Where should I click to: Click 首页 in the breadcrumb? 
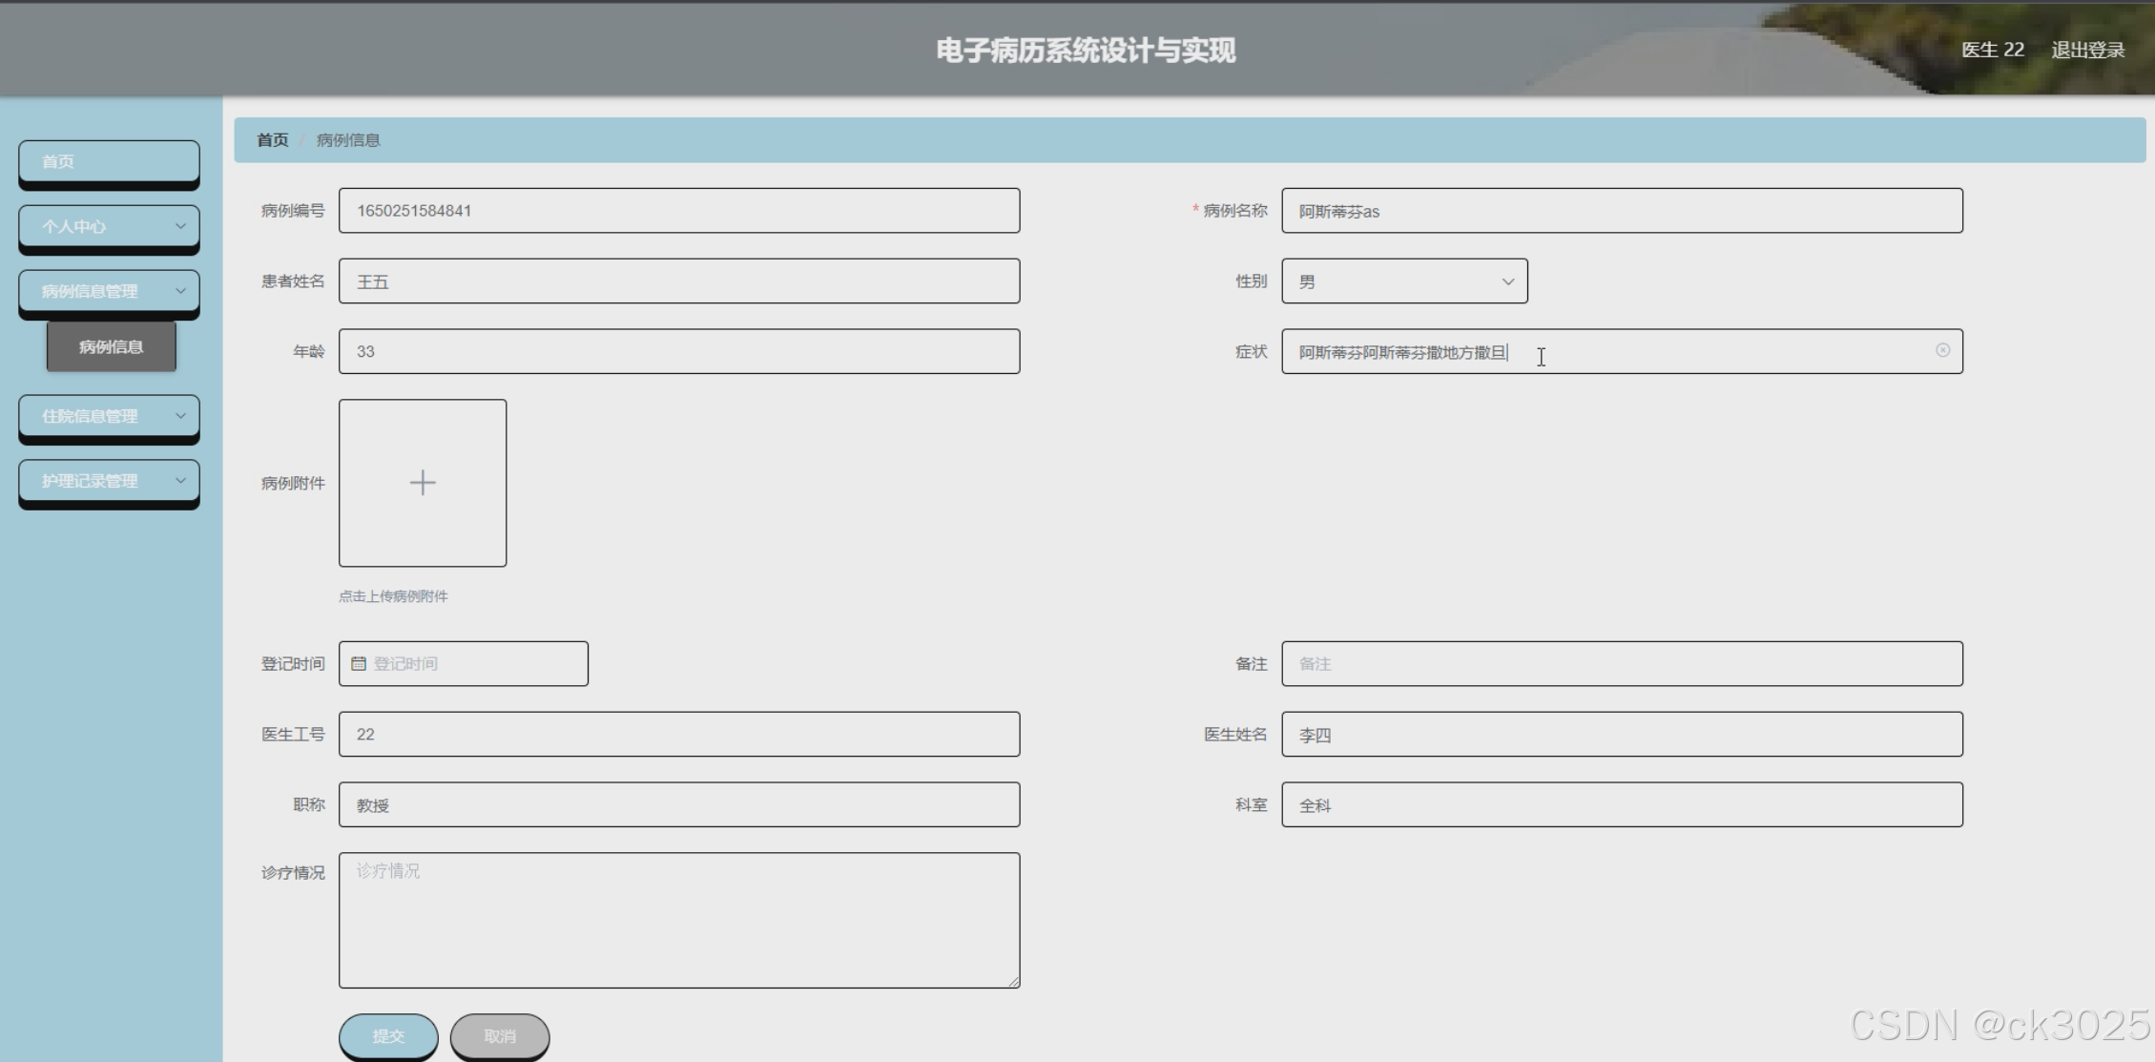(272, 140)
